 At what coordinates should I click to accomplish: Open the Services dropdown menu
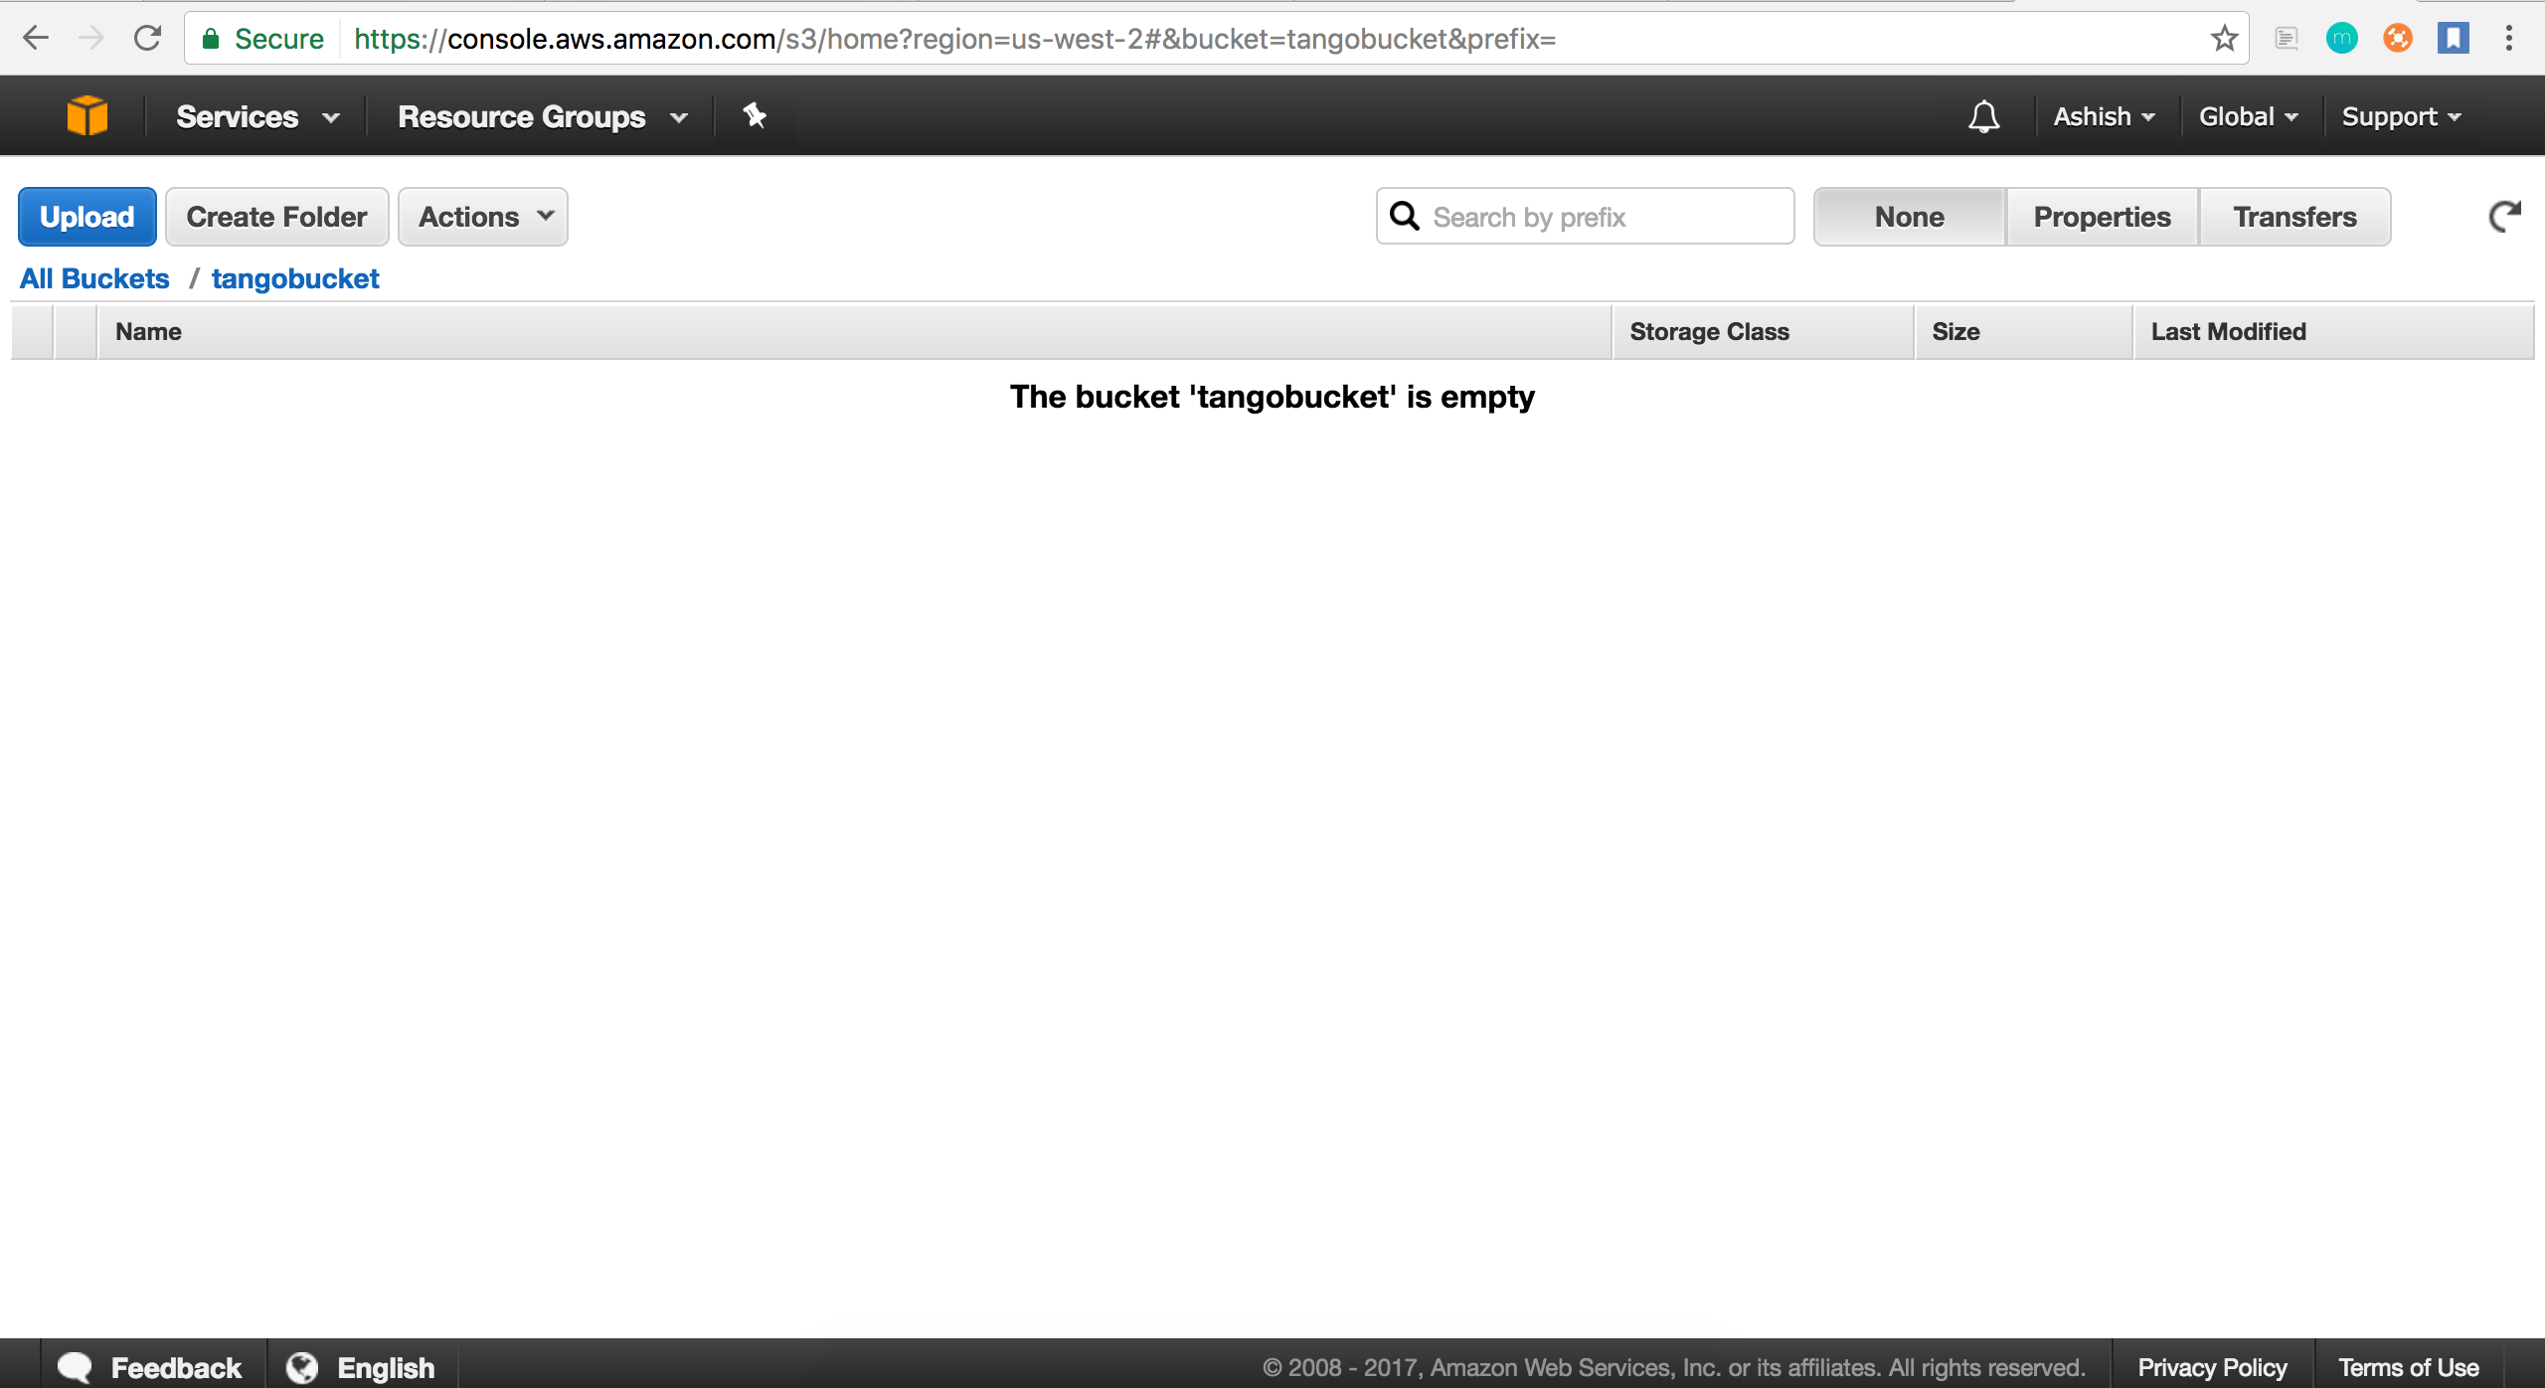tap(257, 117)
